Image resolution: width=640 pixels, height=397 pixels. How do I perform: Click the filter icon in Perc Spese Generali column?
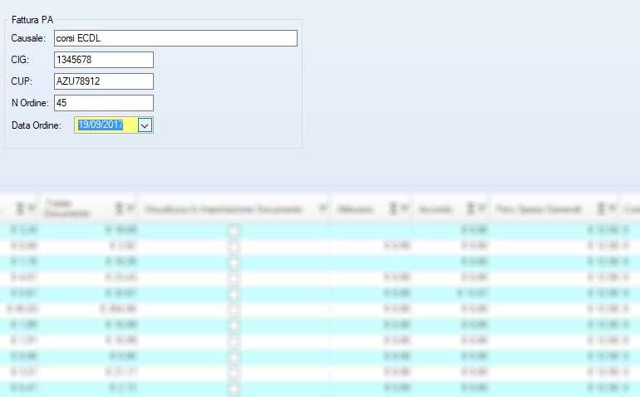click(613, 208)
